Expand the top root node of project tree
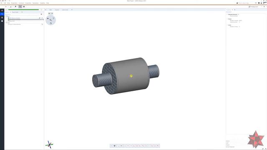 pos(5,16)
